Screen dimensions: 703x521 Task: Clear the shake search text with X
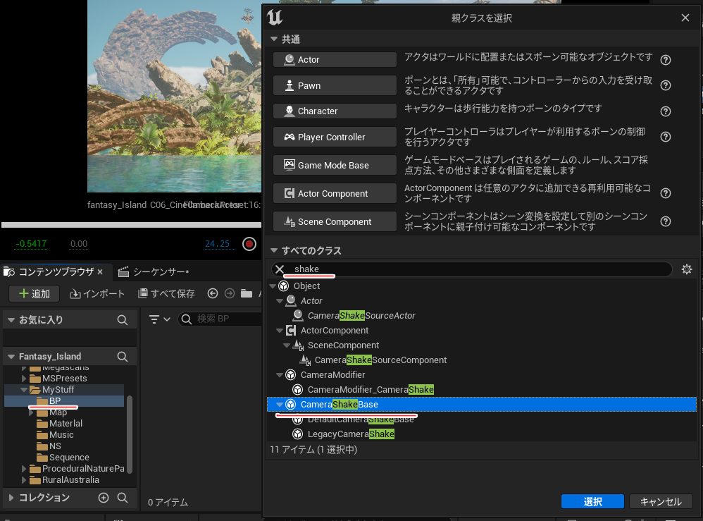click(x=280, y=269)
